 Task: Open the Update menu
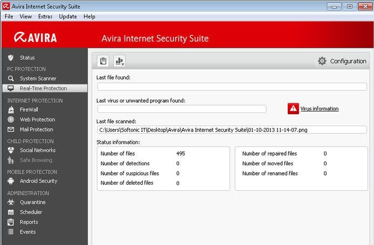(x=68, y=17)
